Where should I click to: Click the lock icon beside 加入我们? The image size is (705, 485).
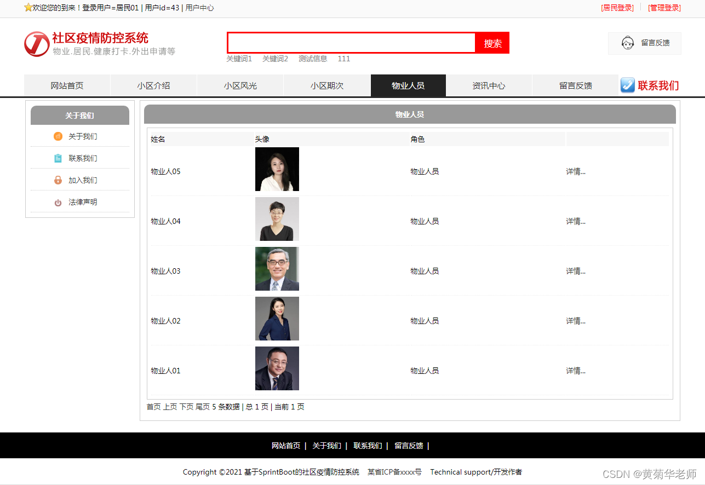point(58,180)
